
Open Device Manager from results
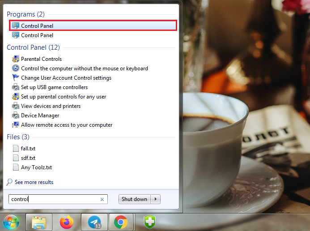click(40, 115)
